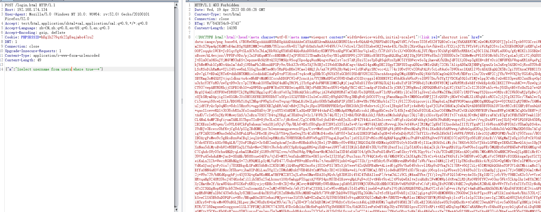Click the "POST /login.html HTTP/1.1" request line
The image size is (541, 212).
[x=30, y=5]
